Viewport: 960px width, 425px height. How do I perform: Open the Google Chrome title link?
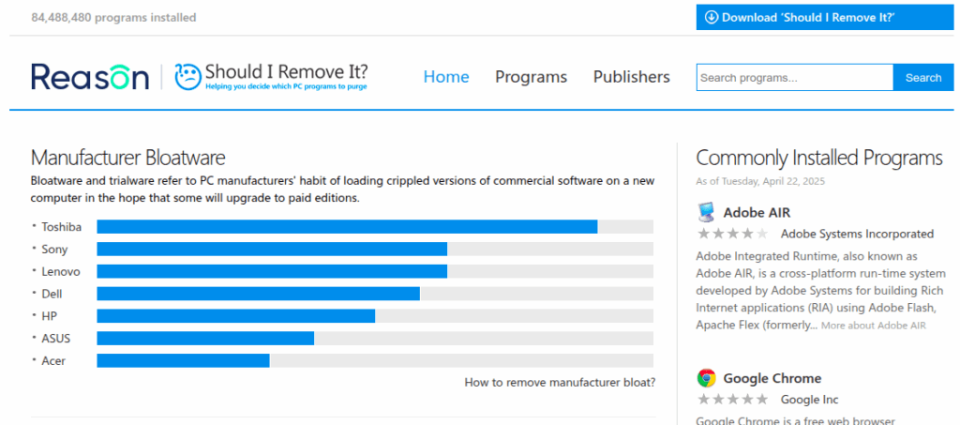(x=772, y=378)
